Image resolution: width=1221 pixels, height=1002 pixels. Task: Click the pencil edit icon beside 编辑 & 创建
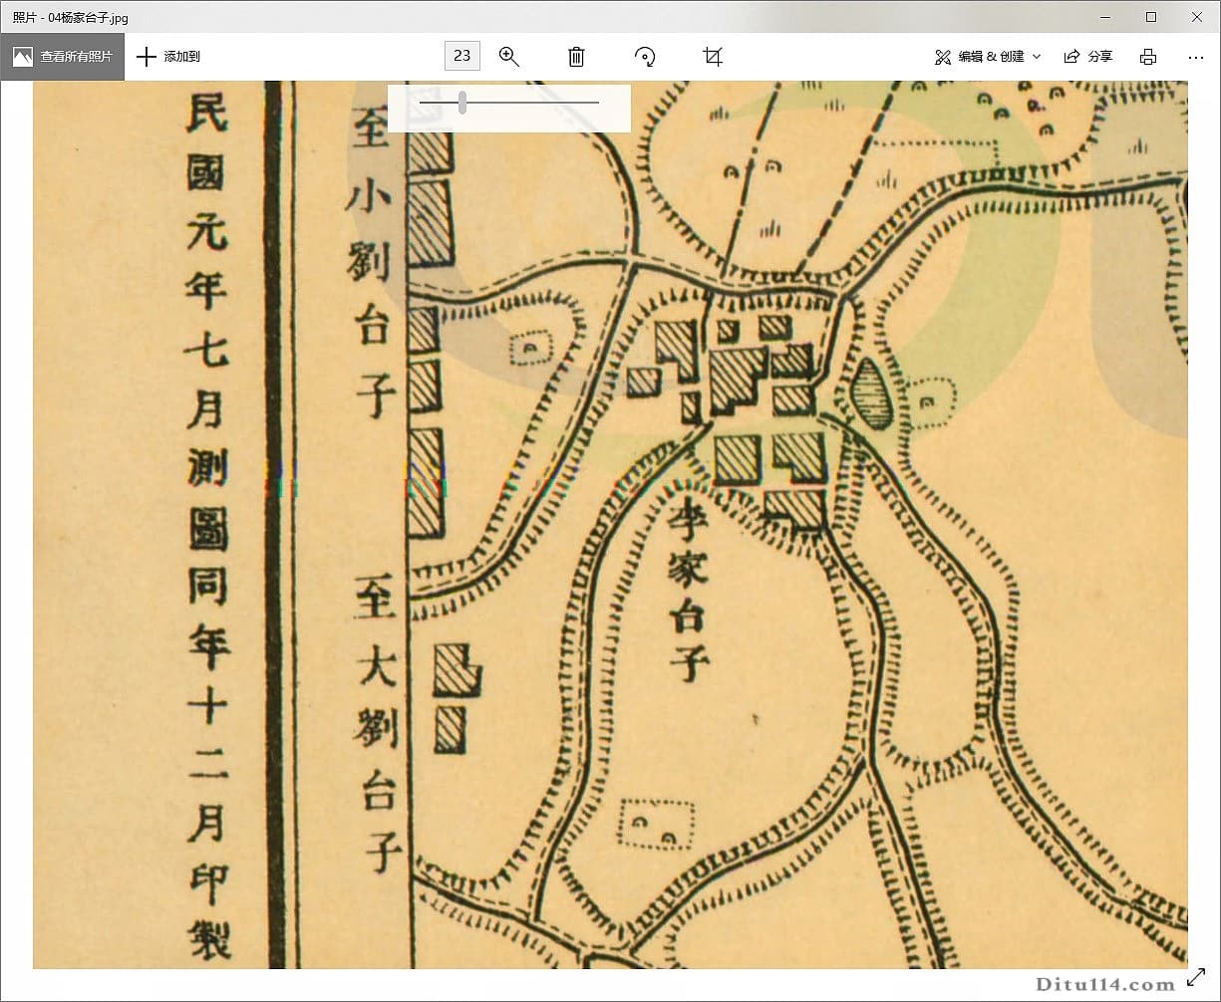pos(943,57)
